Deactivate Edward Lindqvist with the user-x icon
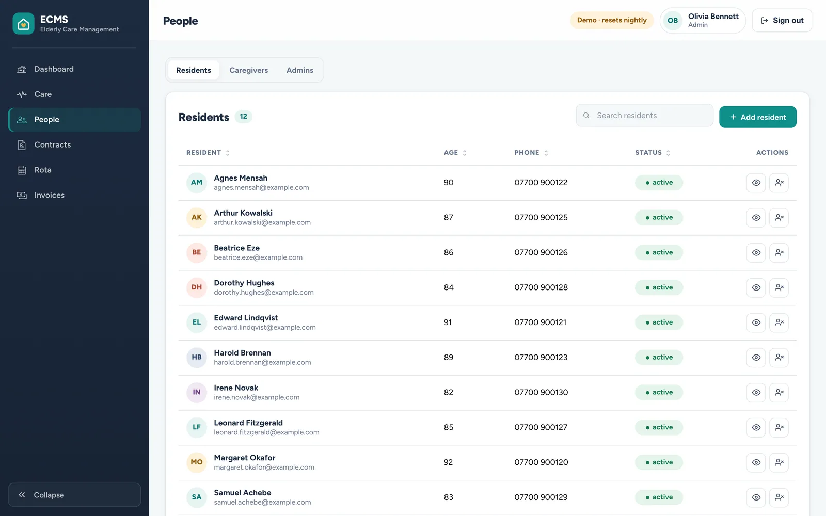The image size is (826, 516). (779, 322)
